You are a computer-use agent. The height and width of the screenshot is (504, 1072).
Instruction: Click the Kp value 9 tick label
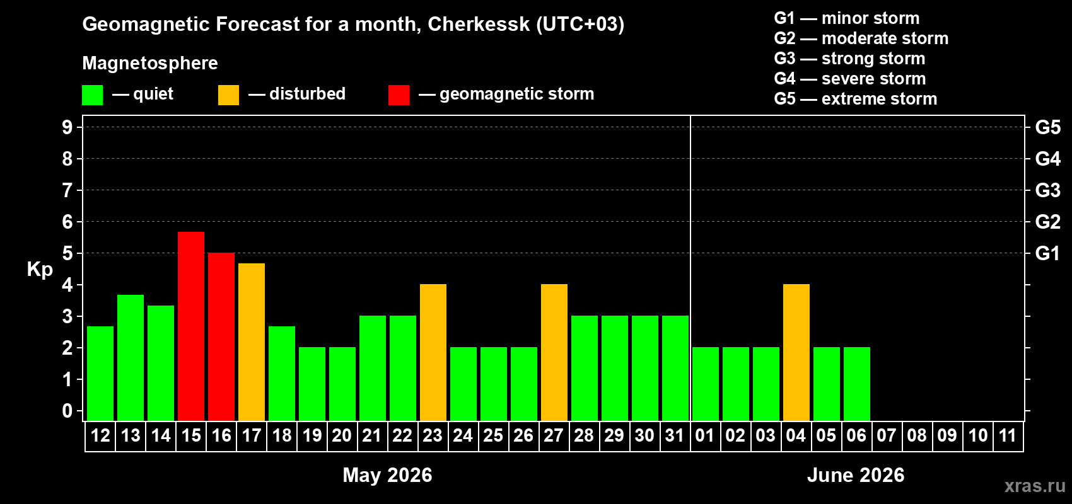67,127
